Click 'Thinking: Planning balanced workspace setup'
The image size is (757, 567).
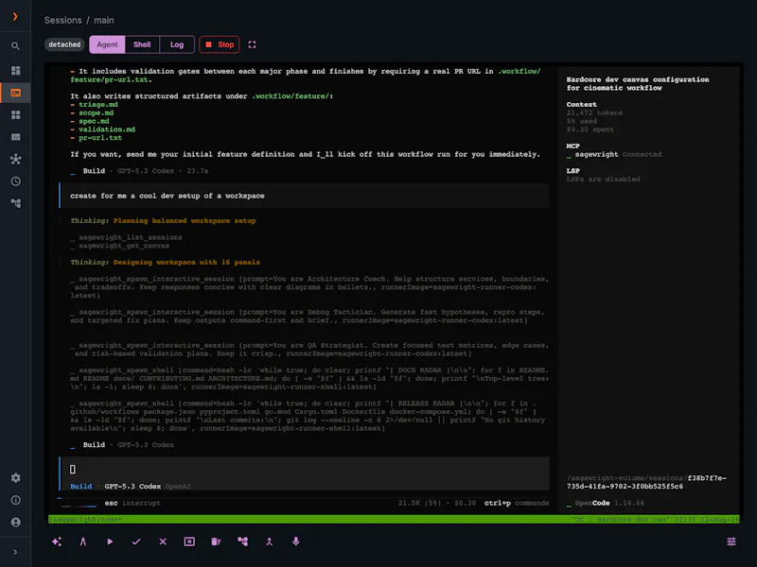coord(163,221)
